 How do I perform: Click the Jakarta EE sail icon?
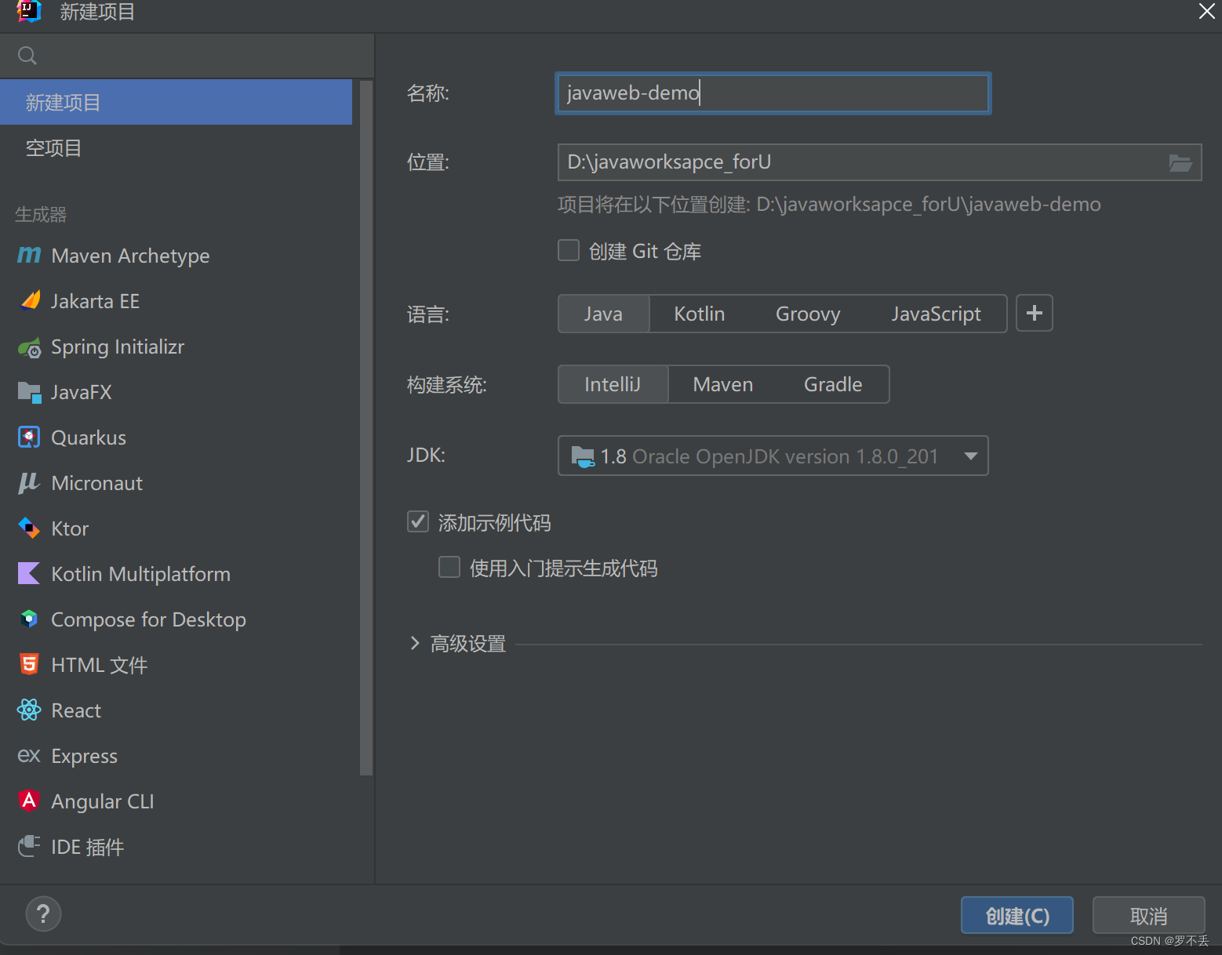30,300
